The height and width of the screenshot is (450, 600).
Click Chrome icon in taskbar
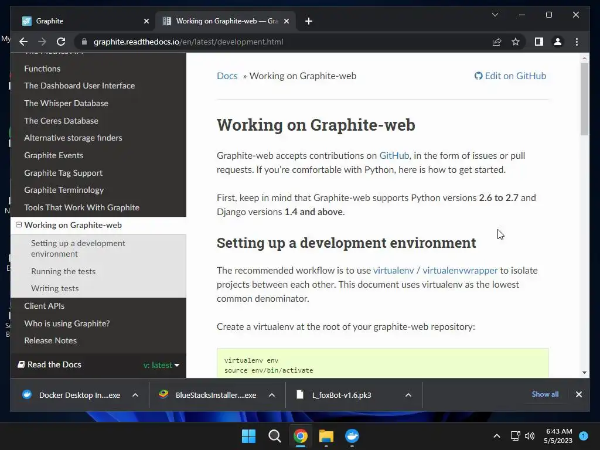click(301, 436)
